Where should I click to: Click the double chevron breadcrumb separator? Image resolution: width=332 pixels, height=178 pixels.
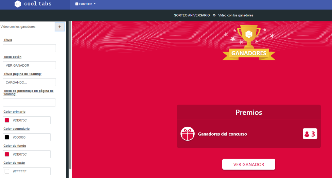[x=214, y=15]
